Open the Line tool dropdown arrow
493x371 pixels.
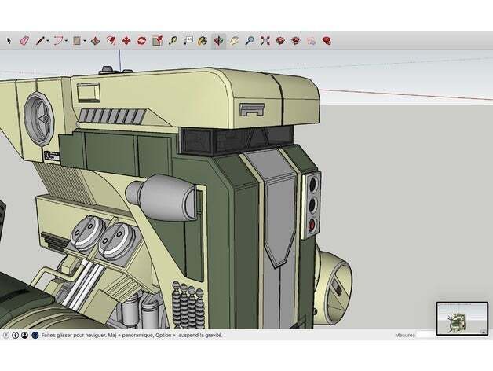48,39
